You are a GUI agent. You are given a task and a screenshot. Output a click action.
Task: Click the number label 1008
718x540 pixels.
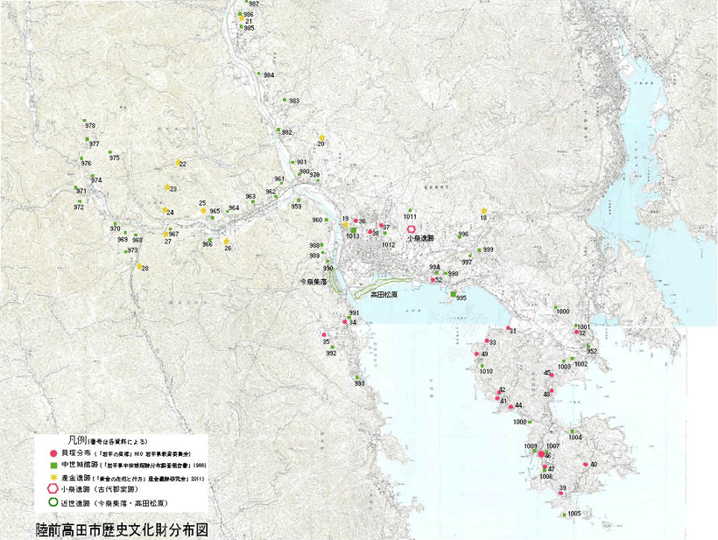coord(520,422)
